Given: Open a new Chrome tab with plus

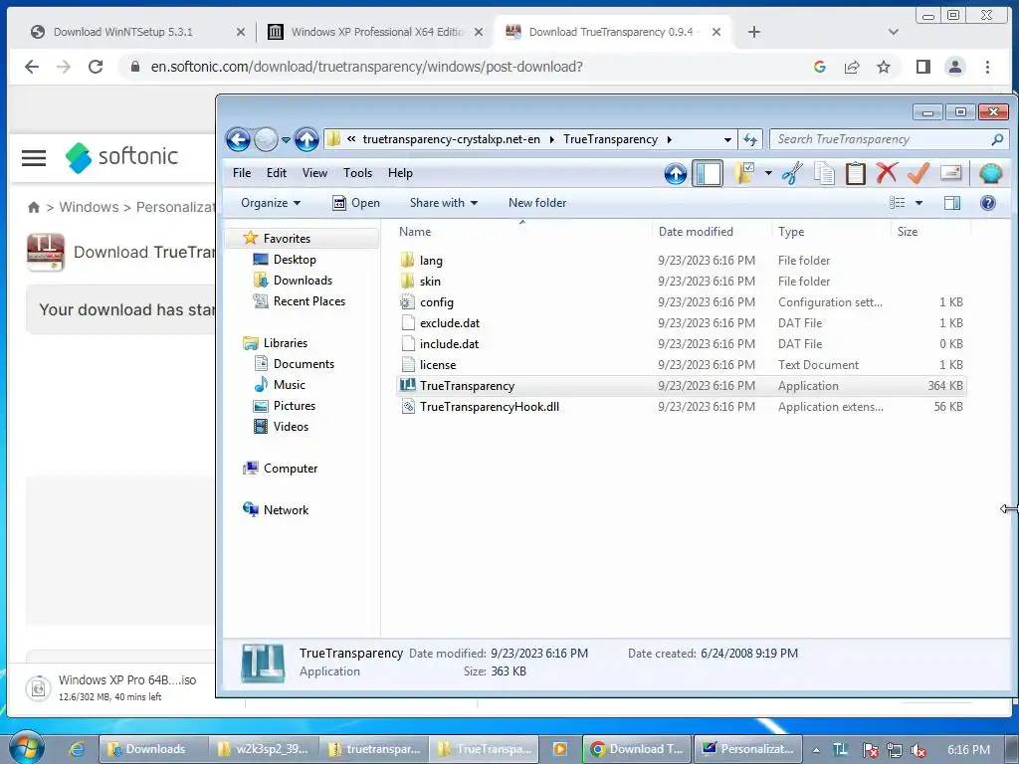Looking at the screenshot, I should pos(754,32).
